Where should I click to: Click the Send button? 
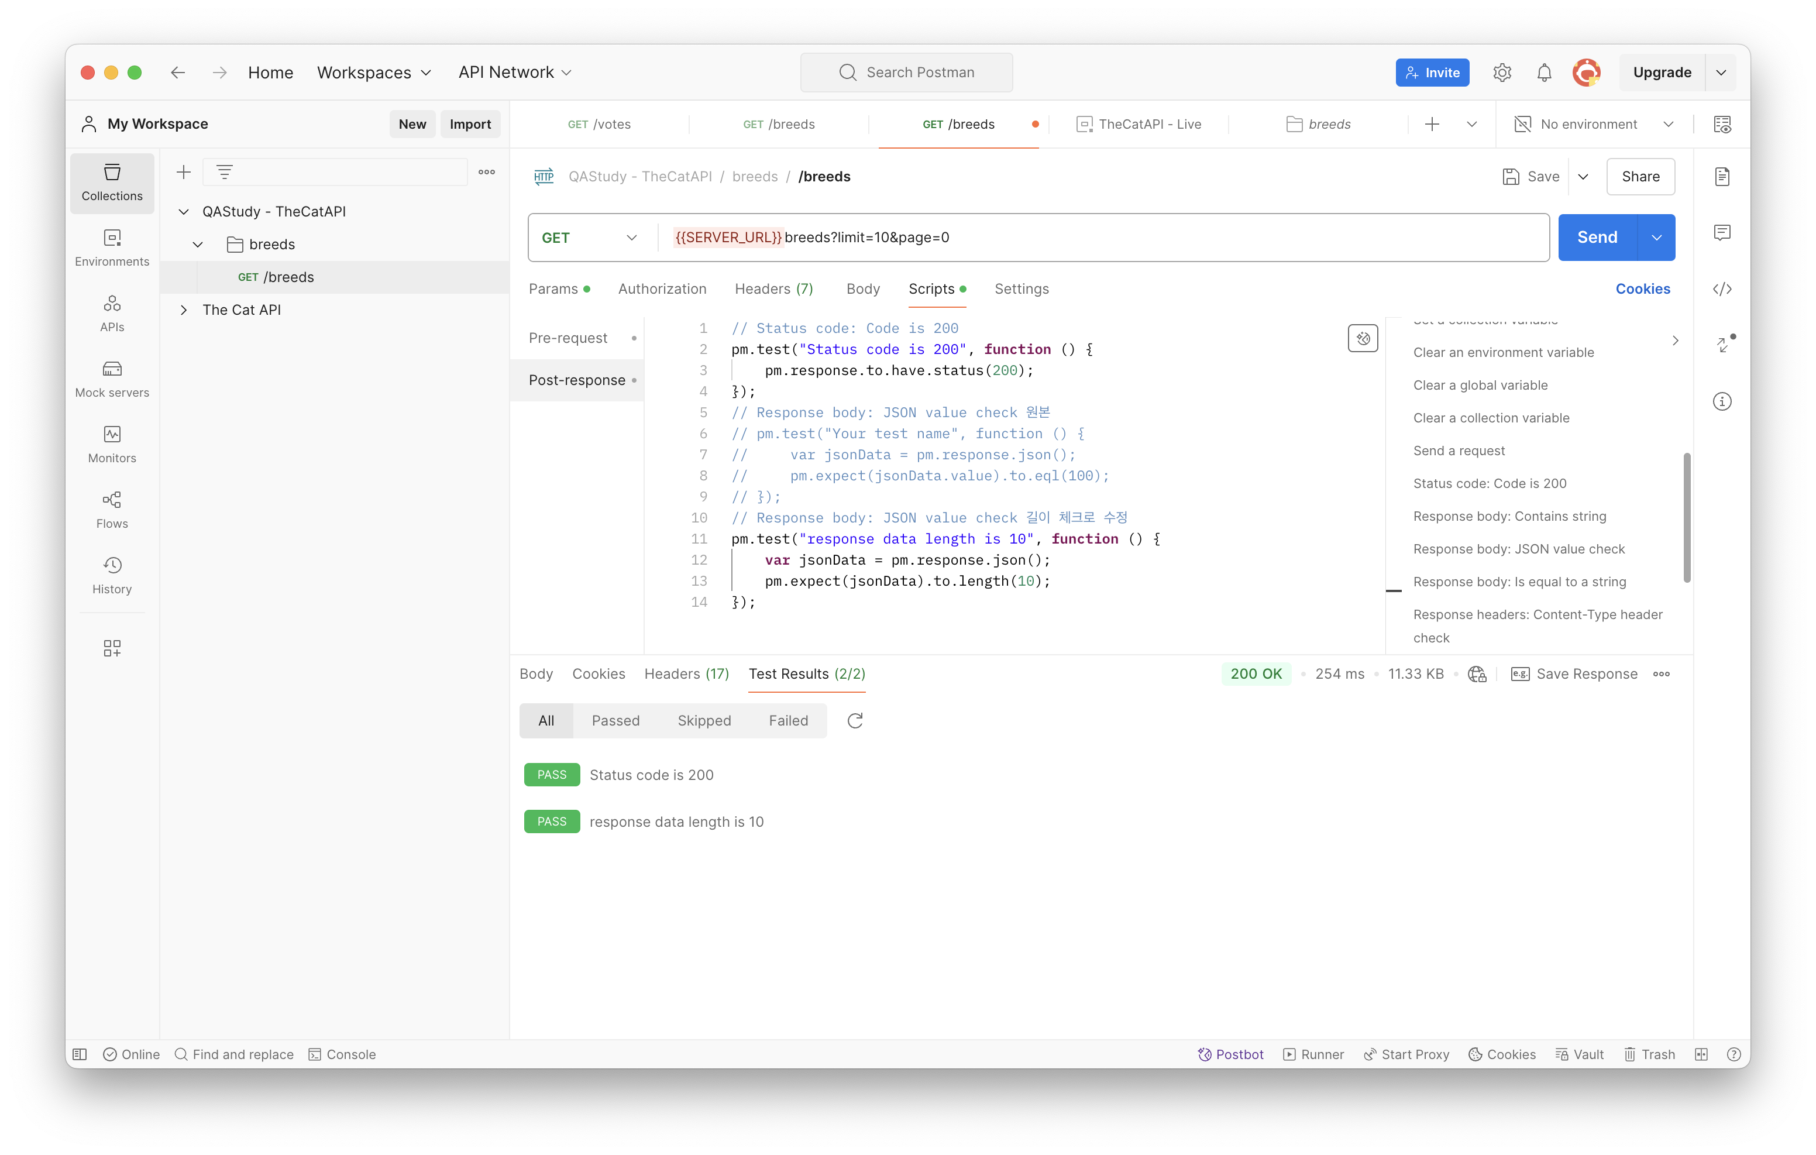(x=1597, y=238)
